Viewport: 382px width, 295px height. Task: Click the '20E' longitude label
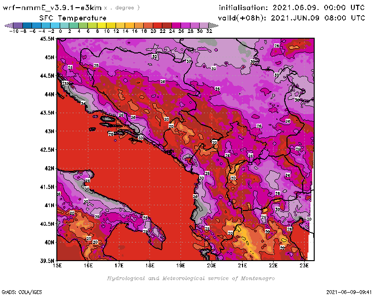point(212,265)
